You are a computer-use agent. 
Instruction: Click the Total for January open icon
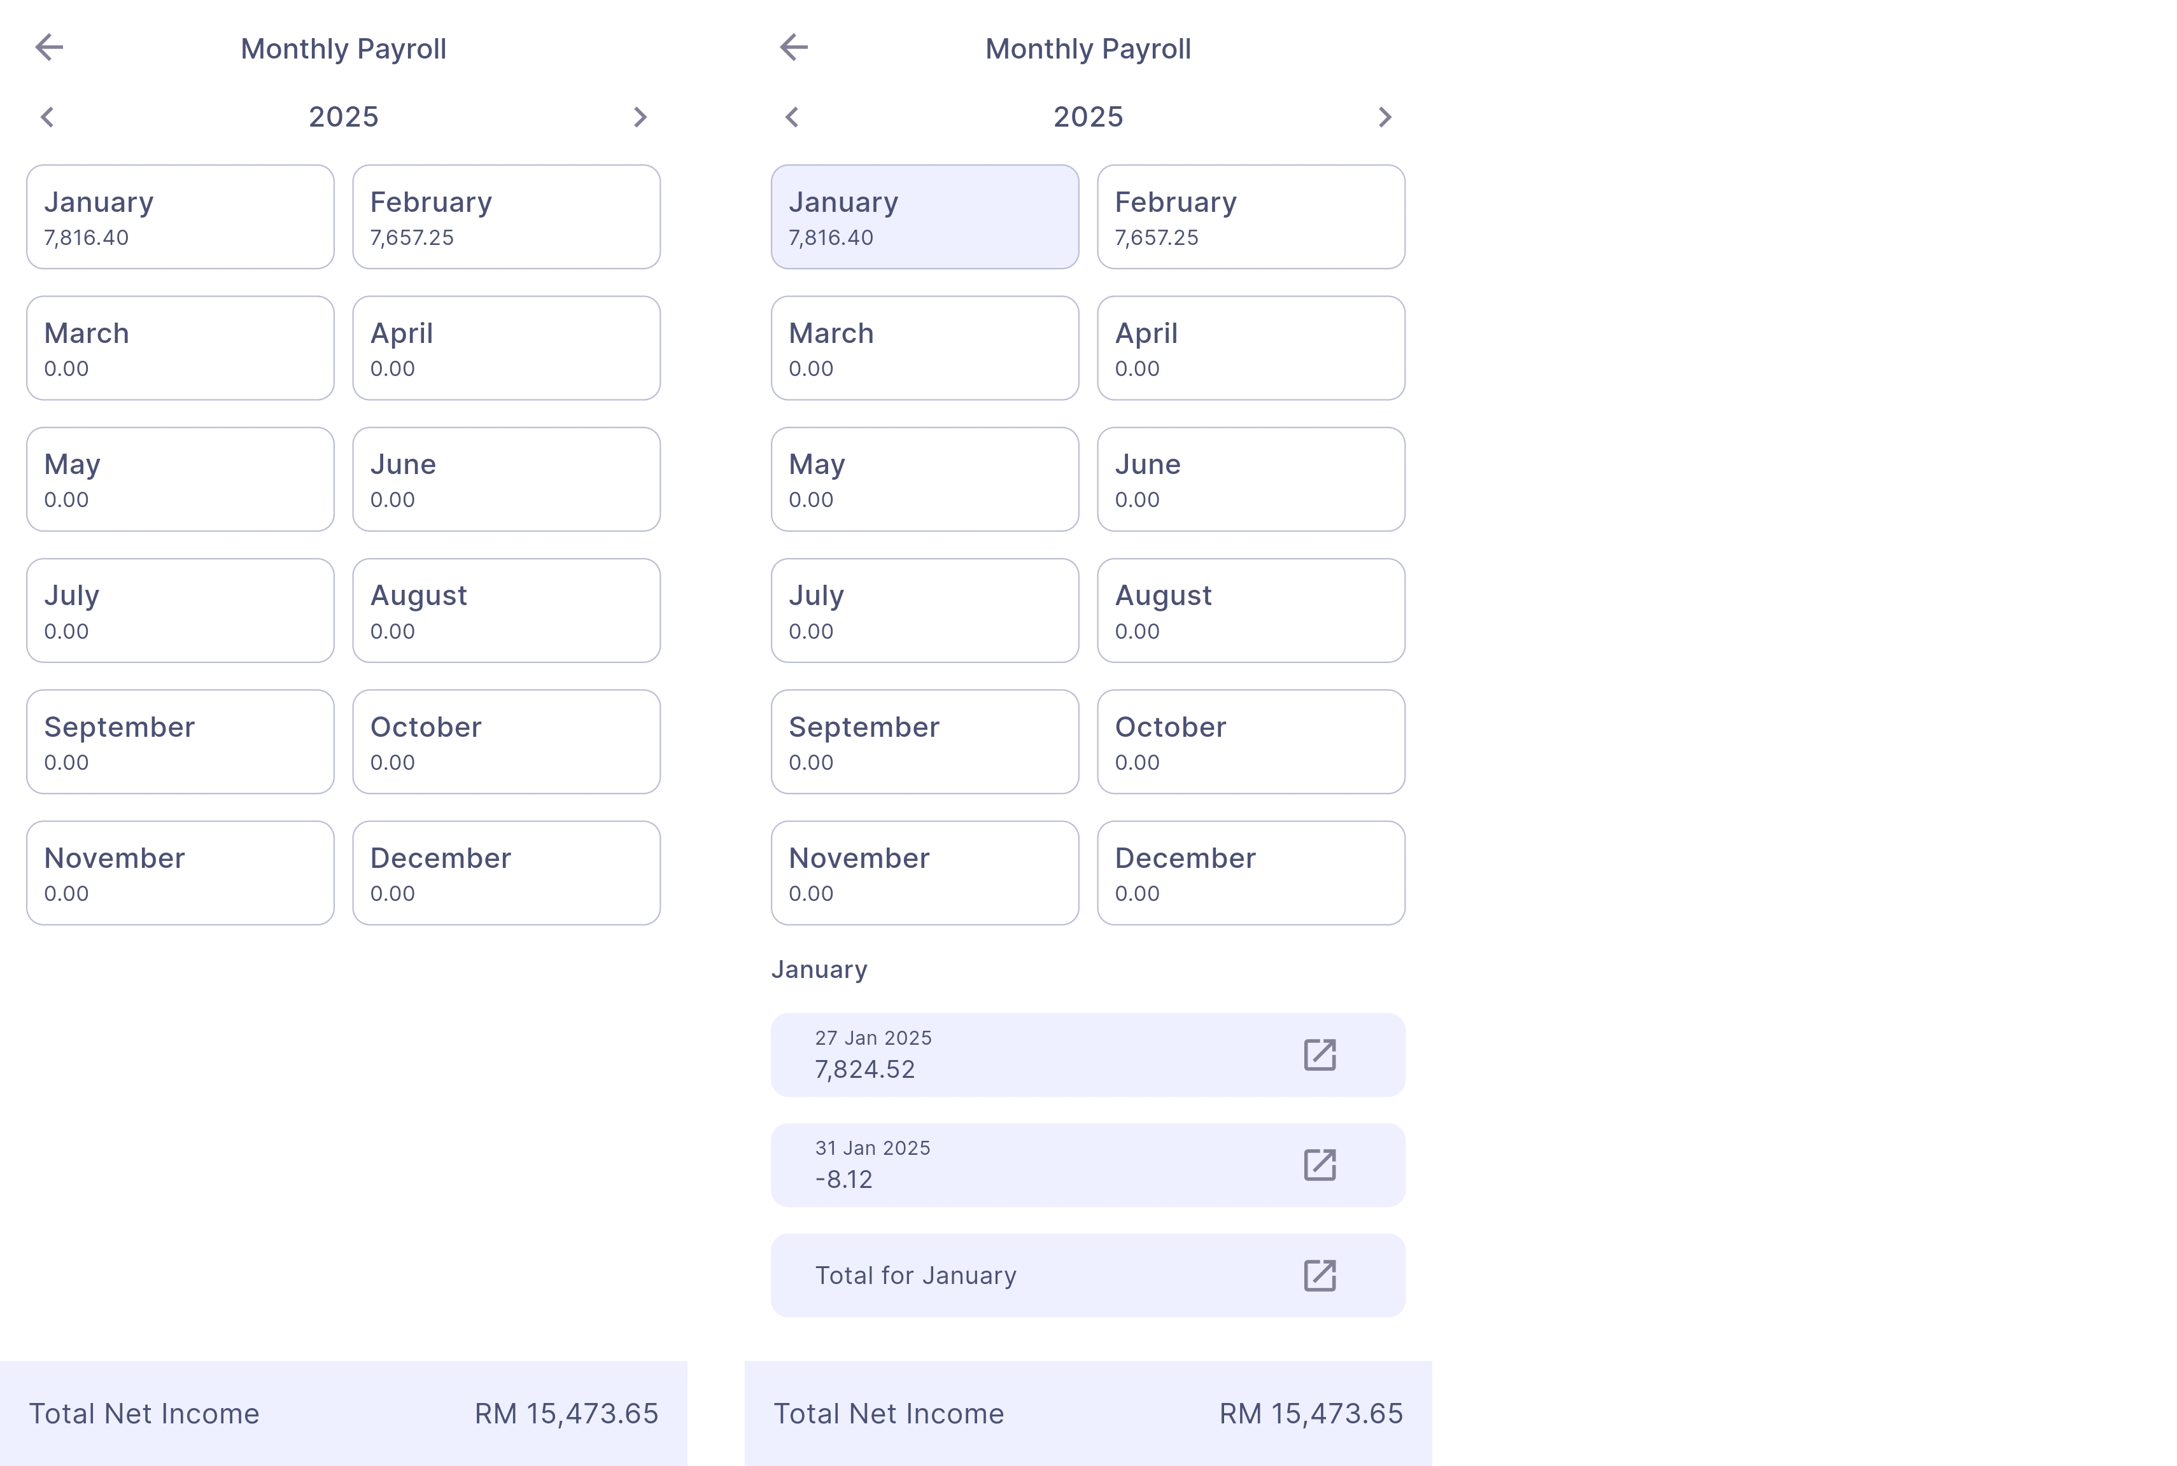click(1320, 1275)
